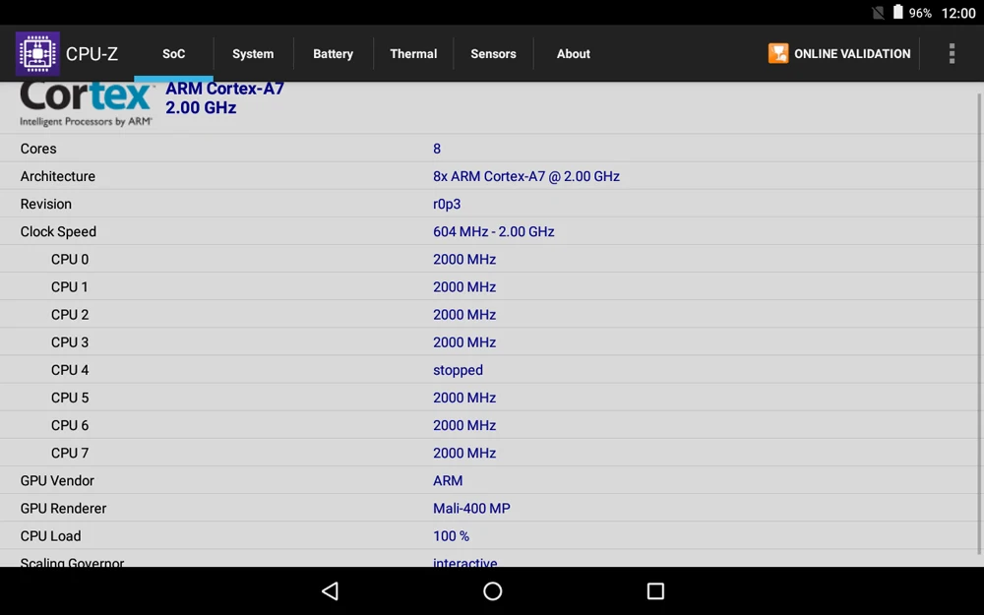The image size is (984, 615).
Task: Tap the ONLINE VALIDATION button label
Action: (x=851, y=54)
